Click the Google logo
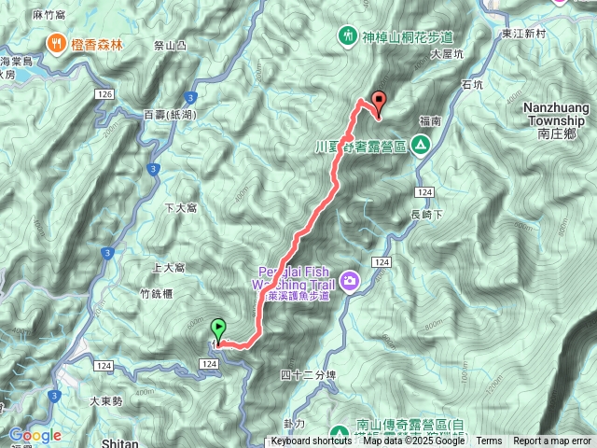Viewport: 597px width, 448px height. click(x=35, y=435)
